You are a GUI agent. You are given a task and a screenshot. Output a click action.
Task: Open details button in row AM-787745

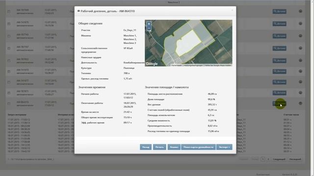pos(279,36)
